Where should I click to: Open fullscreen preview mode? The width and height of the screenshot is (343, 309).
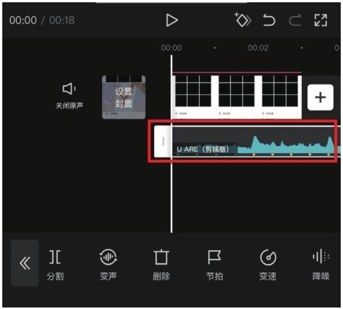tap(321, 20)
